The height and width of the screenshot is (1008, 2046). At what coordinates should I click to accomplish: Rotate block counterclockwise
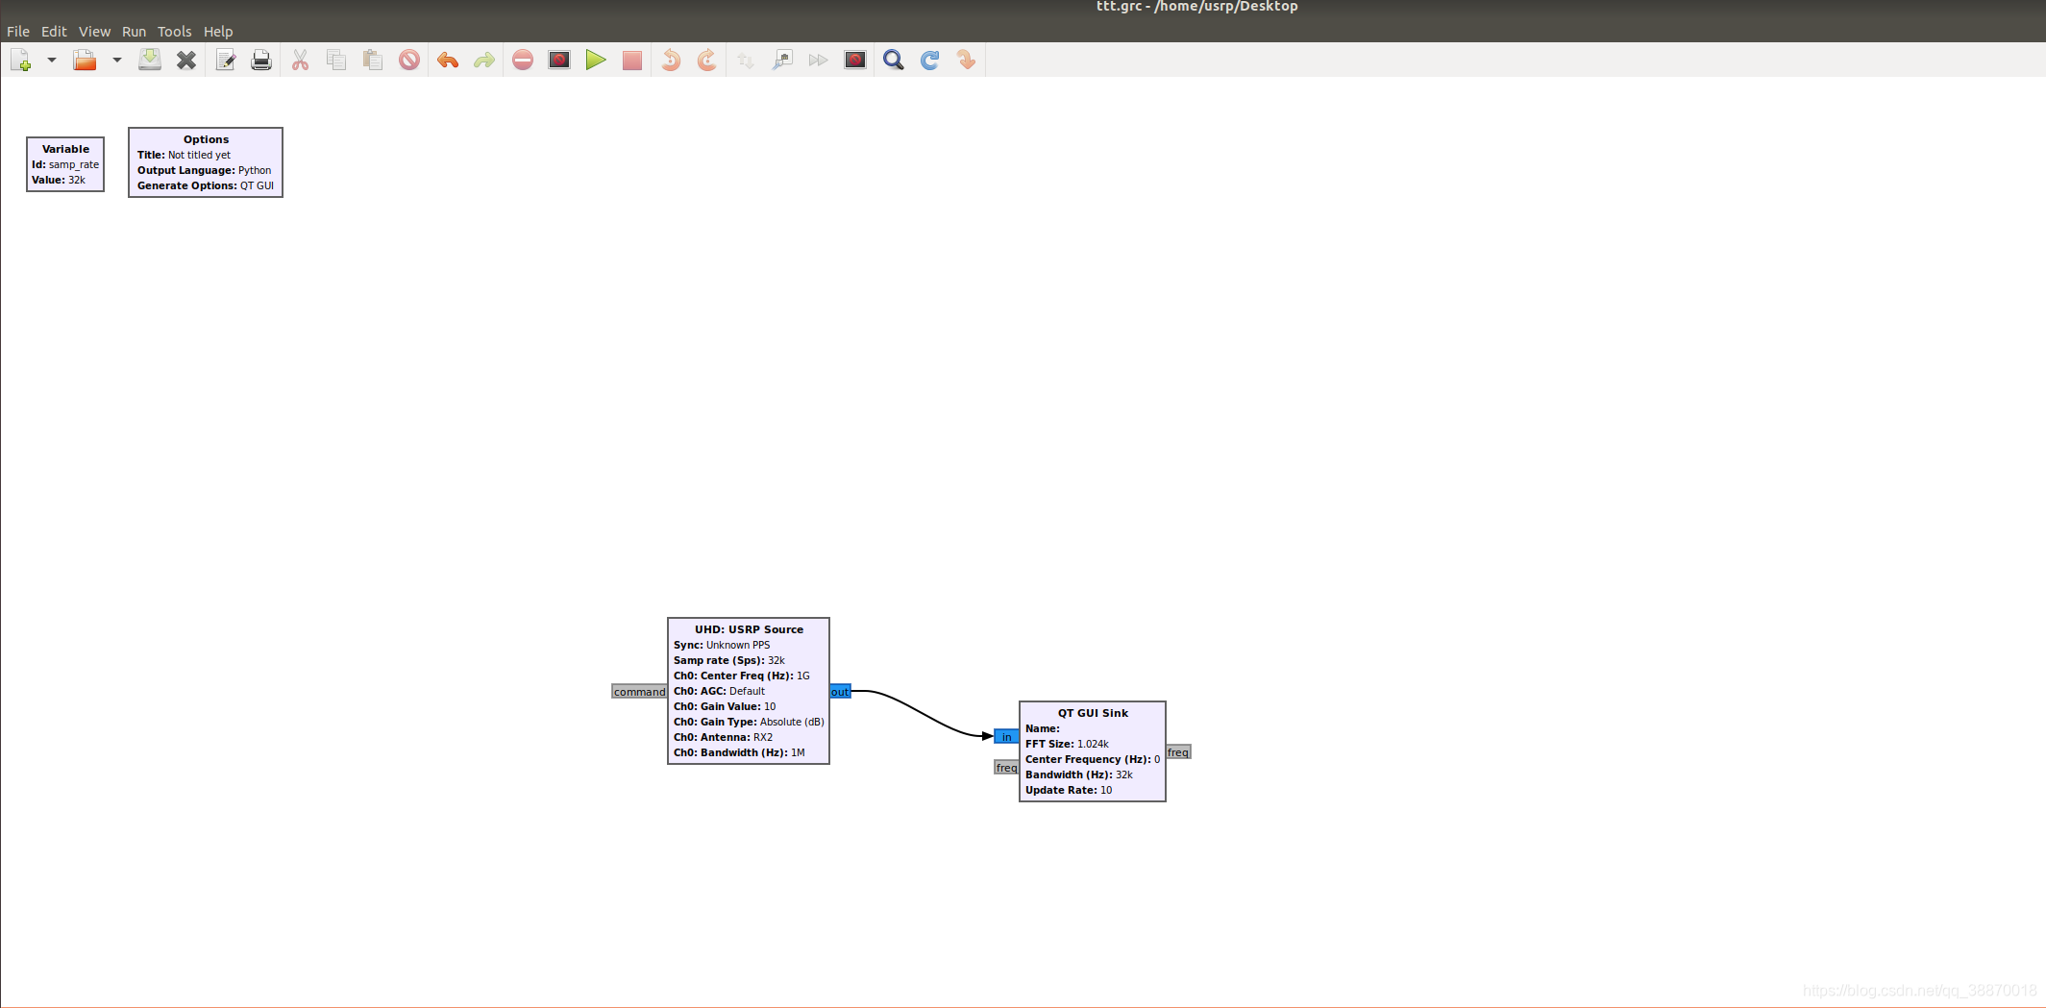pos(671,61)
